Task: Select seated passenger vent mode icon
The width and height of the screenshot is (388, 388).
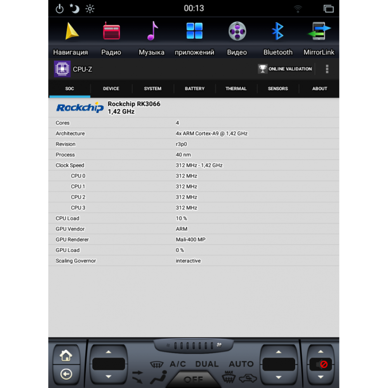Action: (159, 377)
